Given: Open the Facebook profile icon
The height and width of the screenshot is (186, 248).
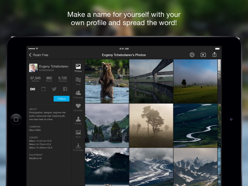Looking at the screenshot, I should click(x=65, y=89).
